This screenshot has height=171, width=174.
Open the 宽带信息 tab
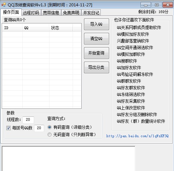(x=51, y=13)
